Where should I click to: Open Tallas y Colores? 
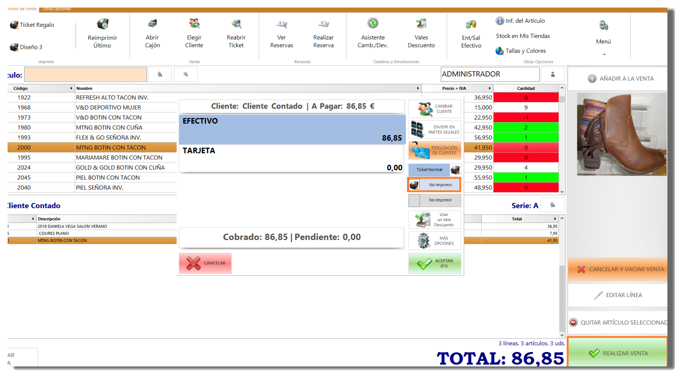point(521,51)
